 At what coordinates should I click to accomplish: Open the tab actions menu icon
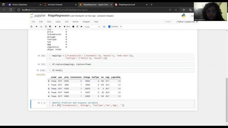coord(4,5)
